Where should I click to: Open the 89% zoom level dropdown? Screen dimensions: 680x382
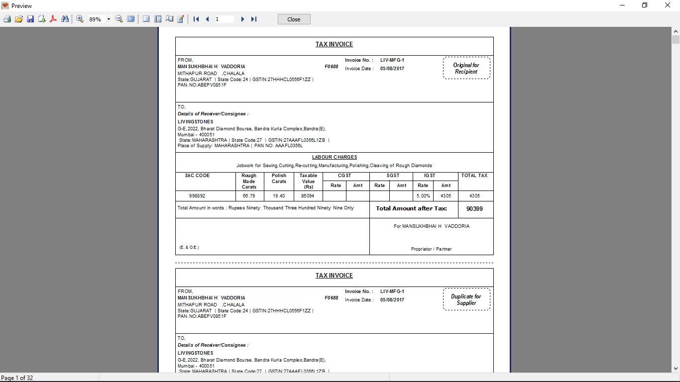[x=109, y=19]
